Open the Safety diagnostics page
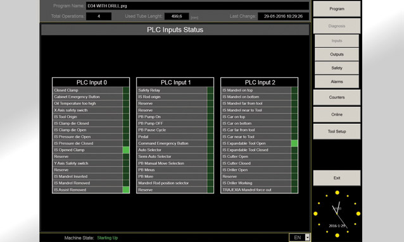Viewport: 404px width, 242px height. tap(337, 68)
